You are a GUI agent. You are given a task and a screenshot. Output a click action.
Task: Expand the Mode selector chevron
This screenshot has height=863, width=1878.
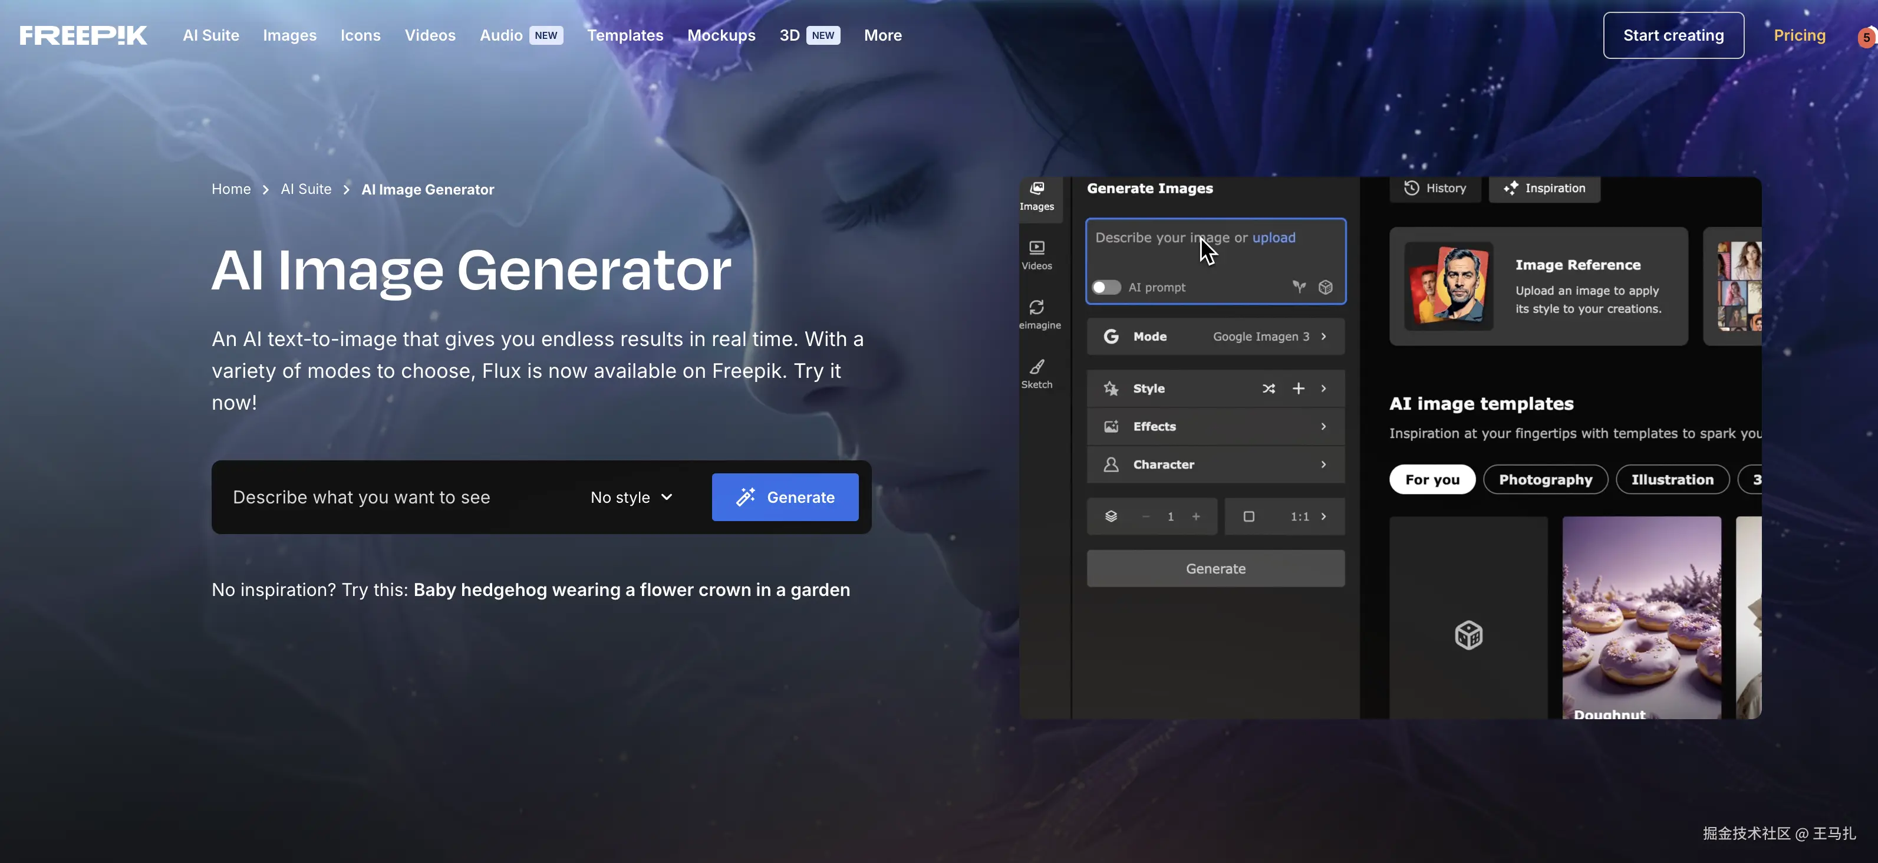pyautogui.click(x=1324, y=337)
